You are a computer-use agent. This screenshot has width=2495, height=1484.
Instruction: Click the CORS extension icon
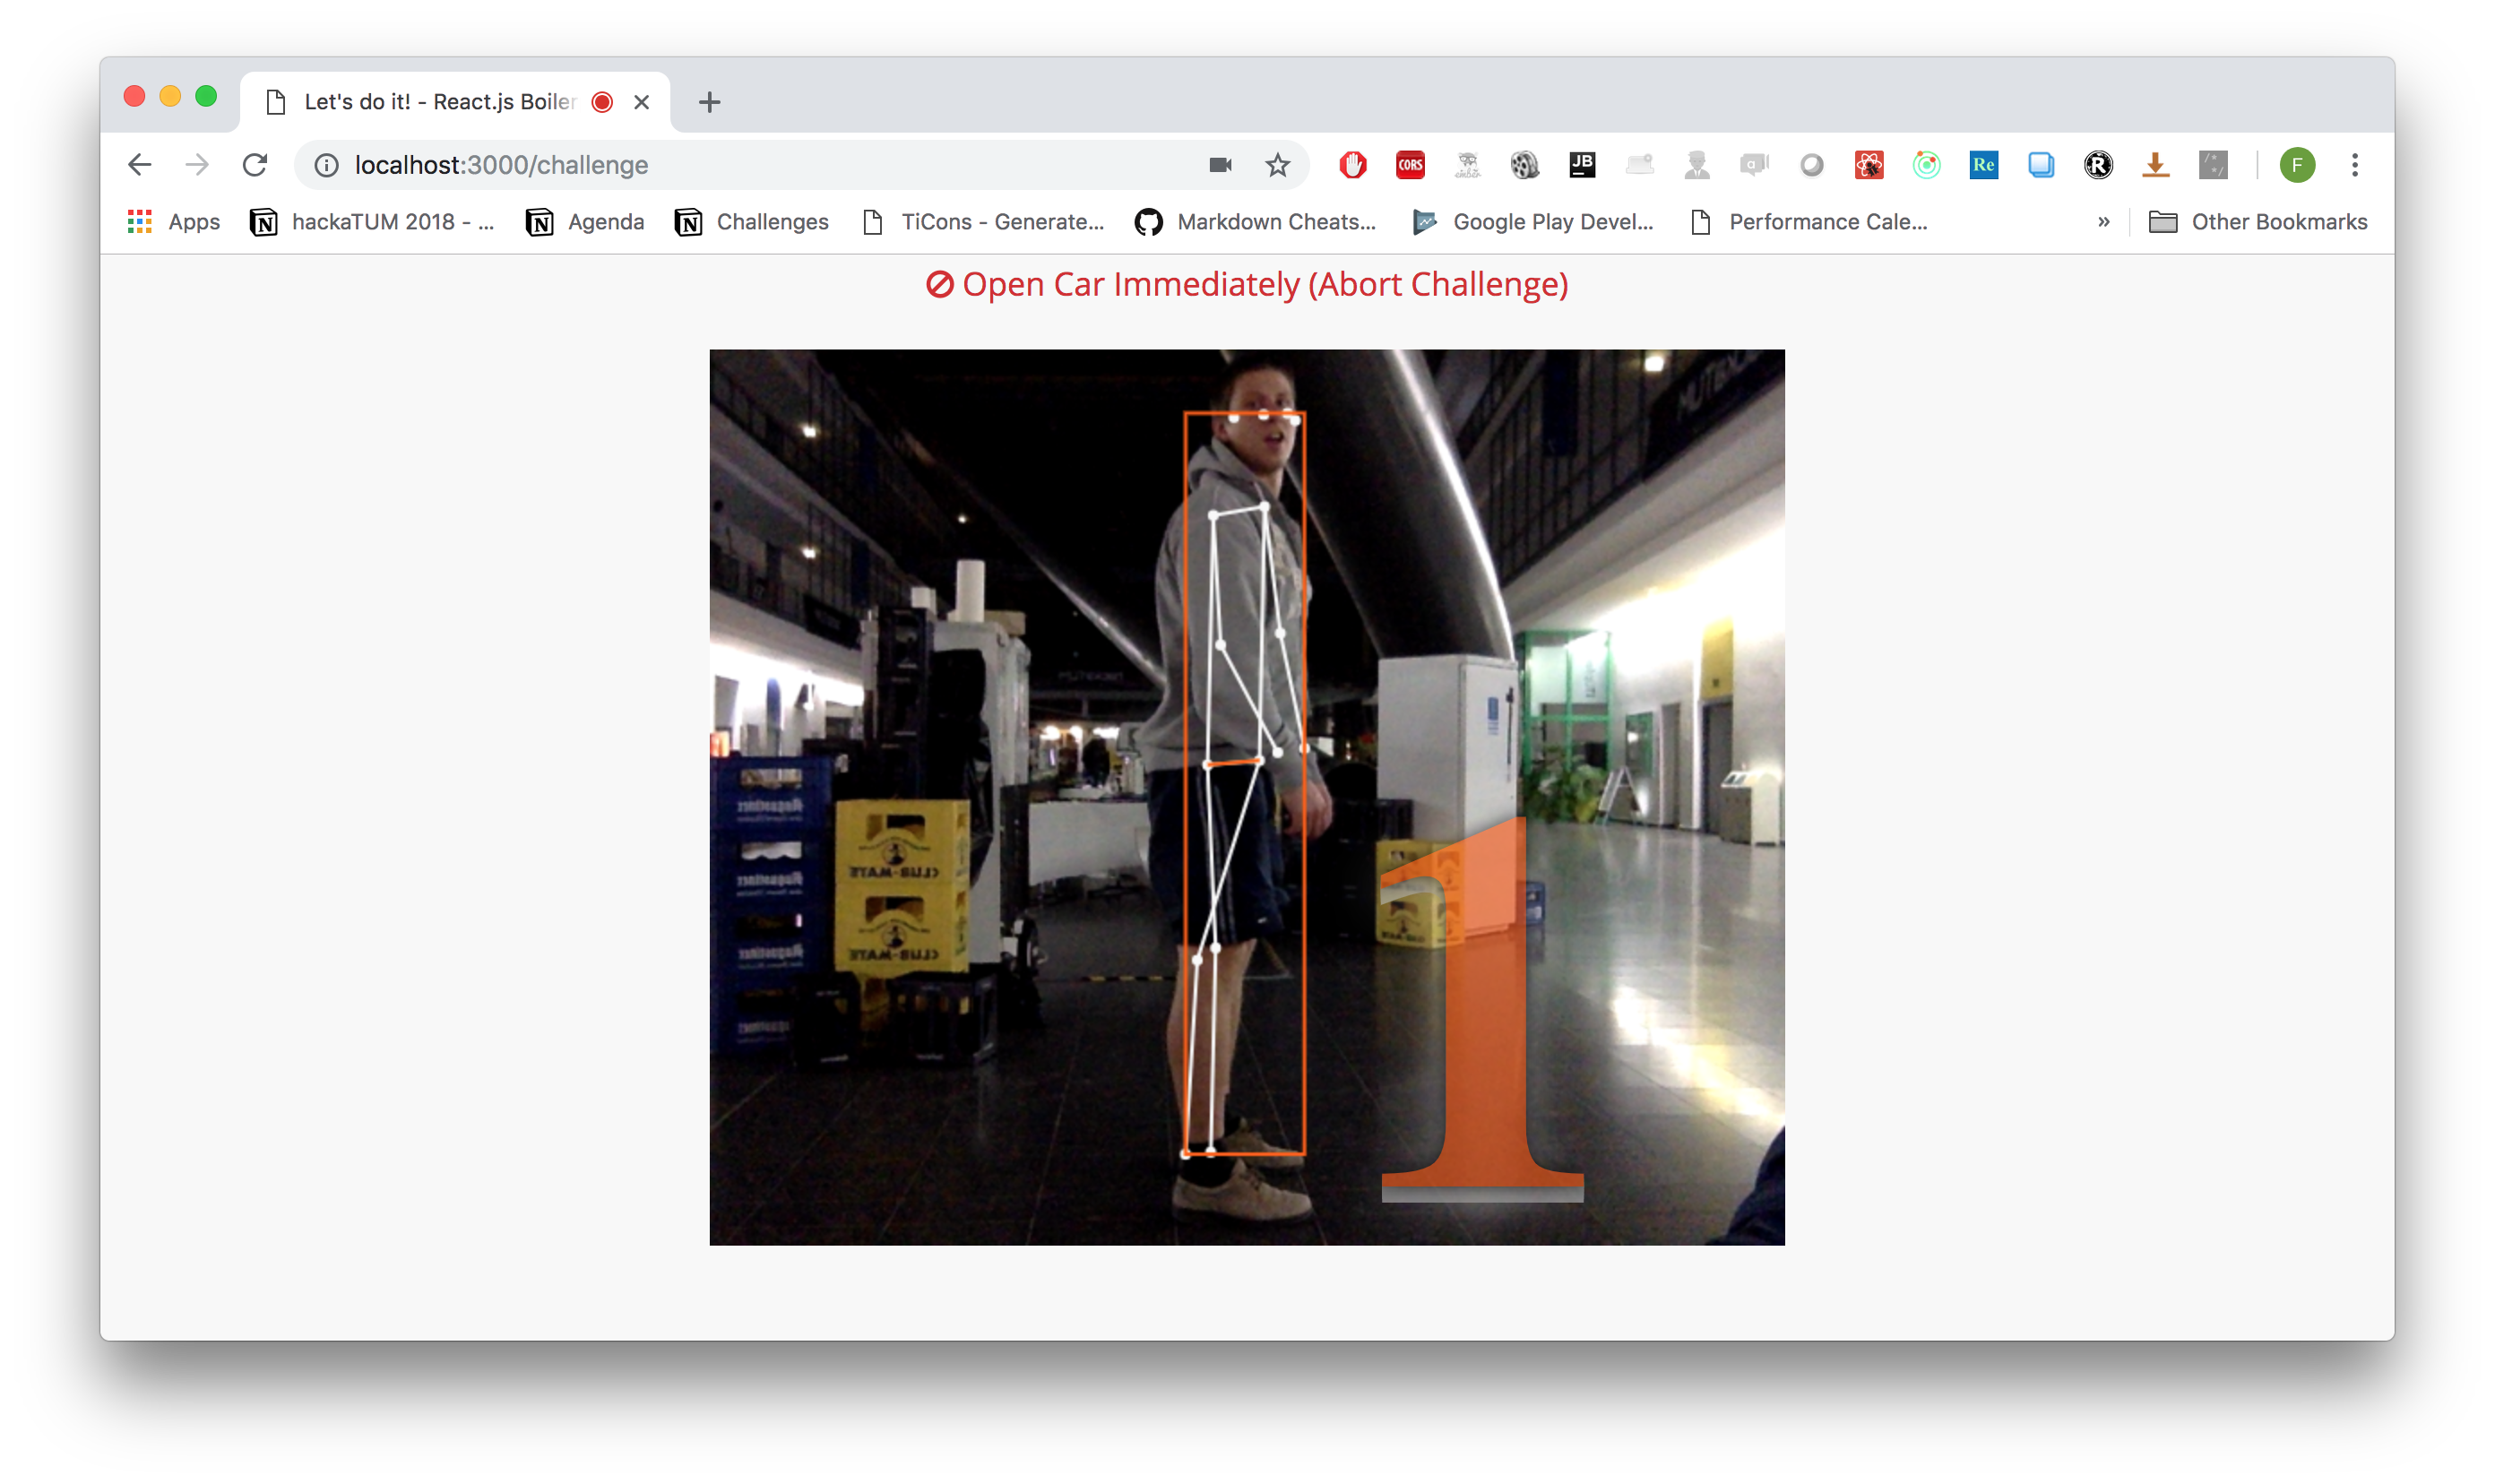[x=1410, y=165]
